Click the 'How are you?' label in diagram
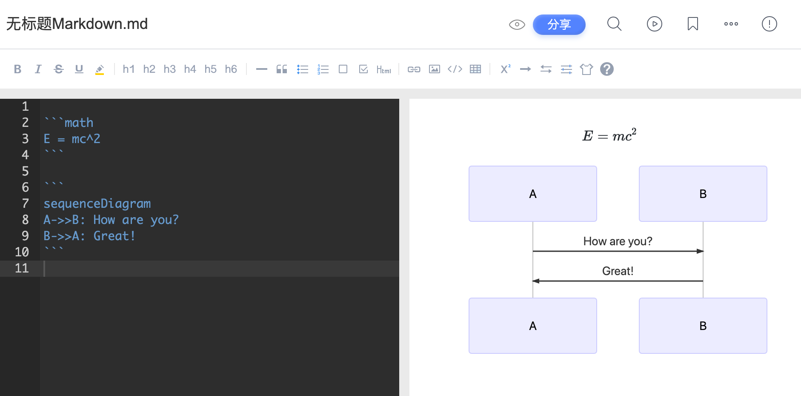 618,241
